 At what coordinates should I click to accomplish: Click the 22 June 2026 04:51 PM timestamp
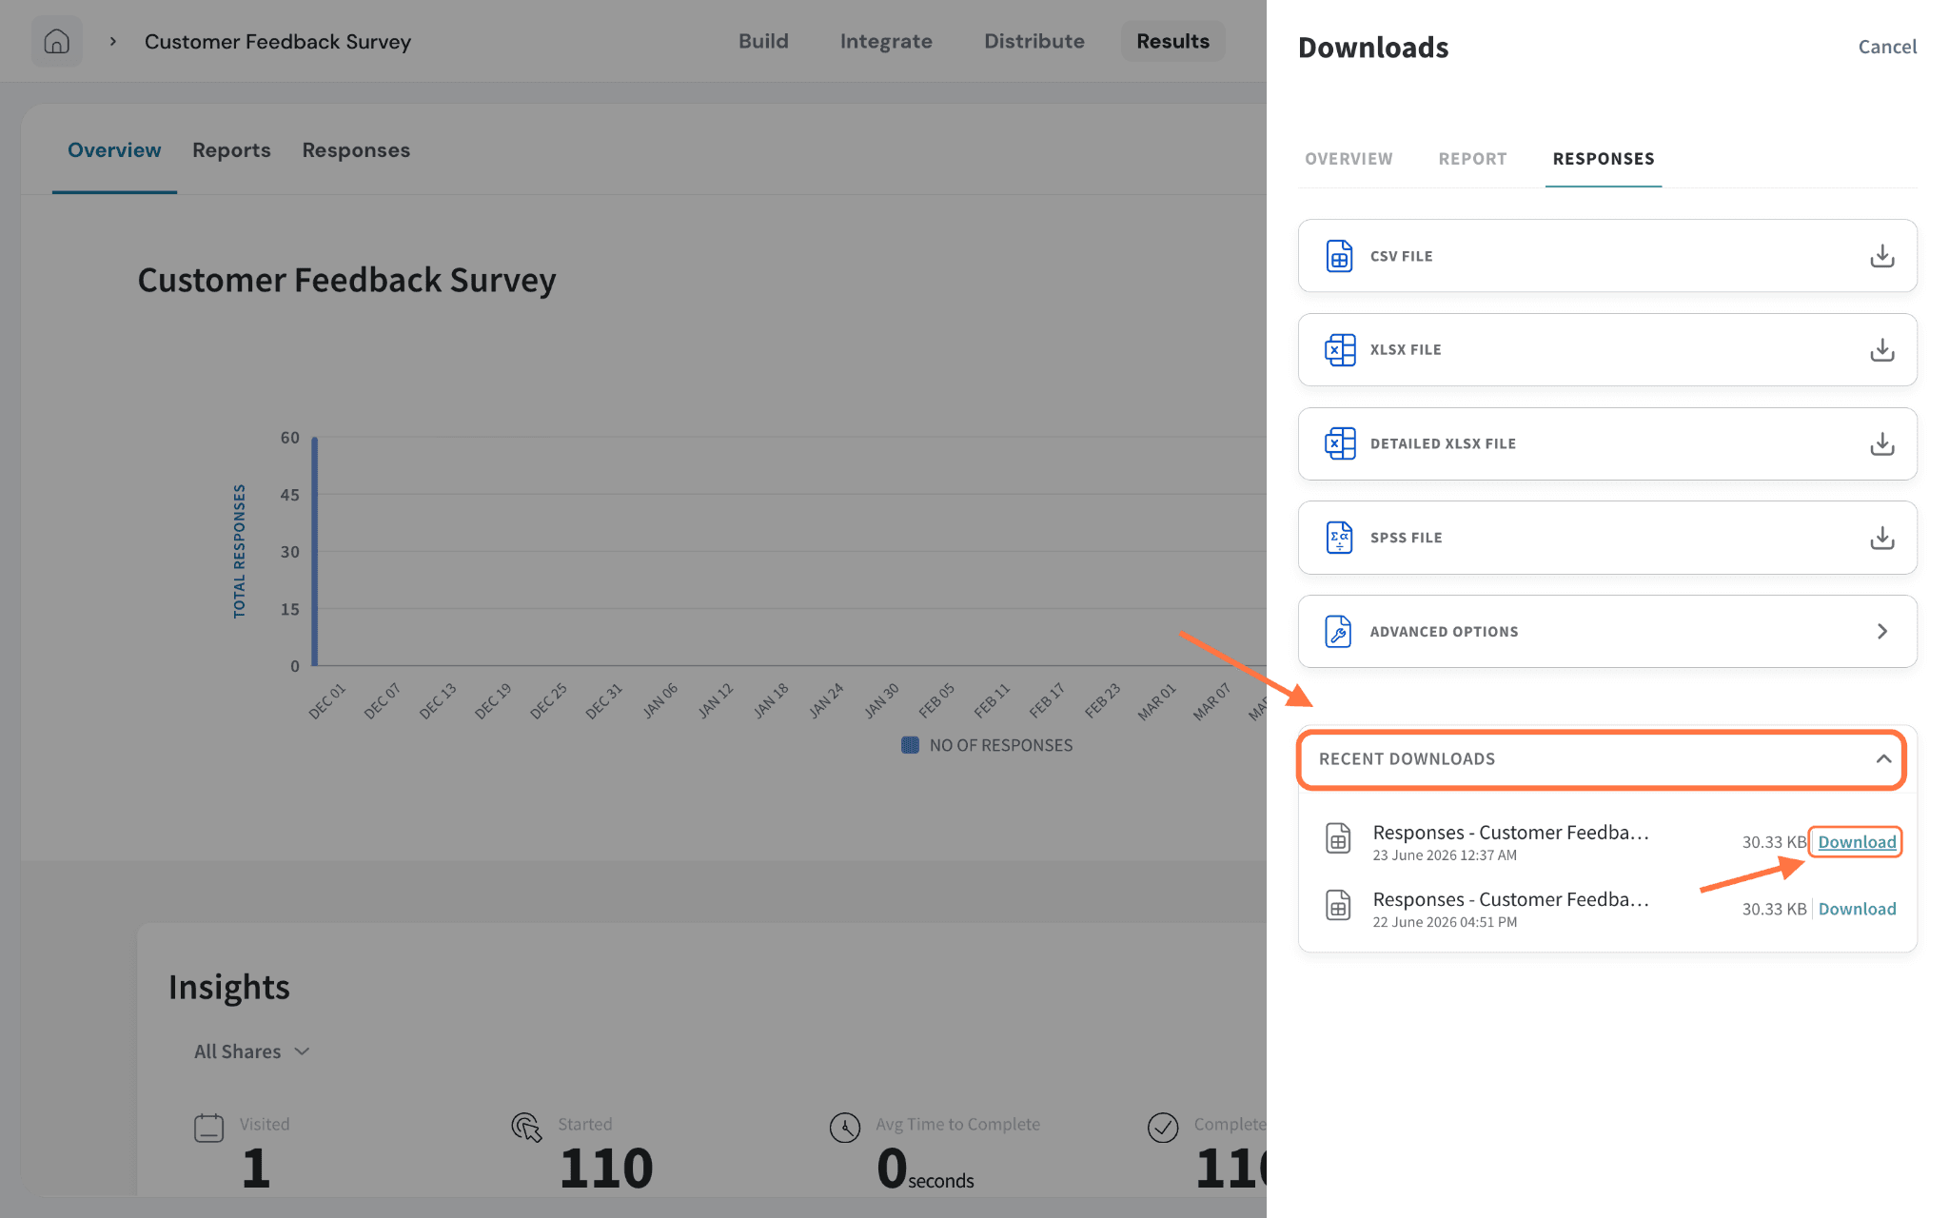coord(1445,922)
